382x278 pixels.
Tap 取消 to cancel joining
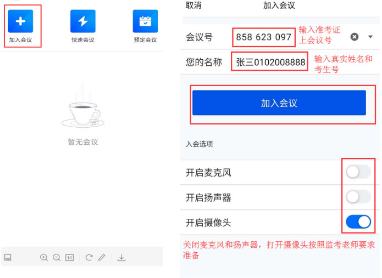click(x=193, y=5)
